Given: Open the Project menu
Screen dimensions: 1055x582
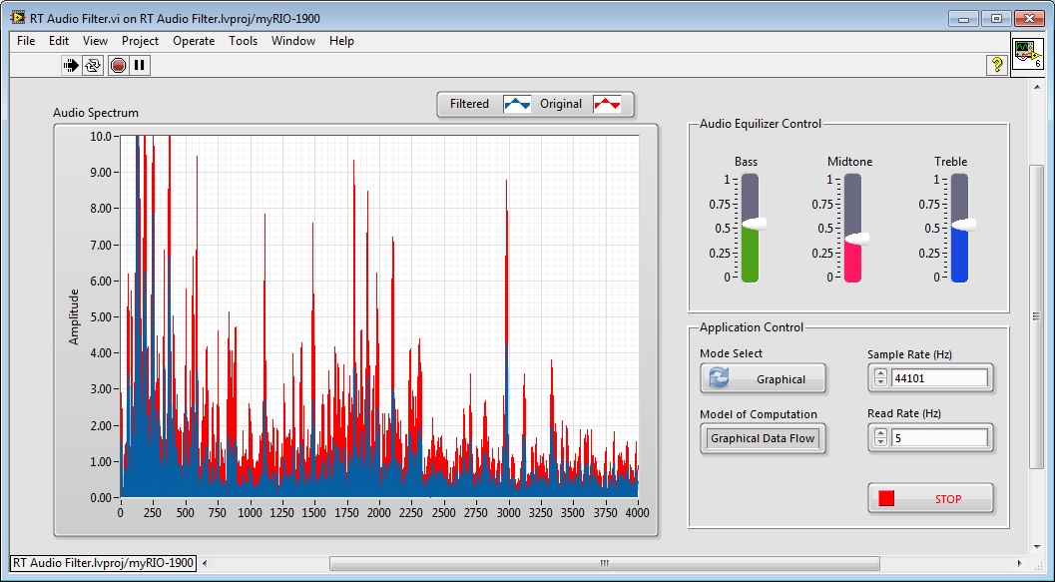Looking at the screenshot, I should 140,41.
